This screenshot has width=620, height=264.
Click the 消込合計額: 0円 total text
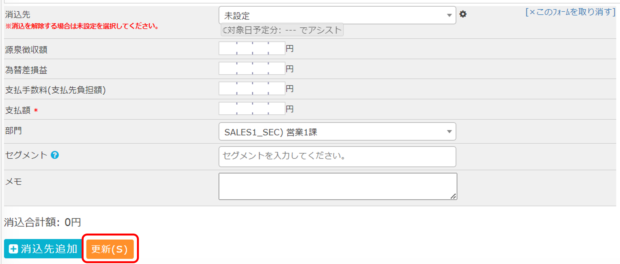[x=42, y=222]
